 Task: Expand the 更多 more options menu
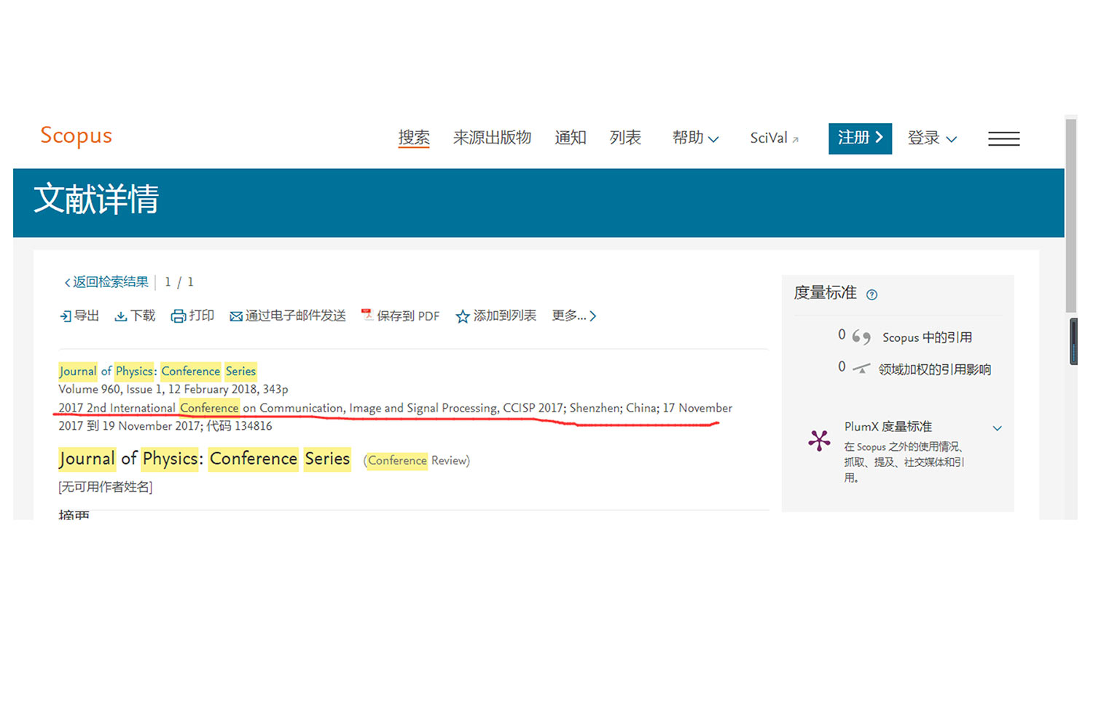pyautogui.click(x=574, y=315)
